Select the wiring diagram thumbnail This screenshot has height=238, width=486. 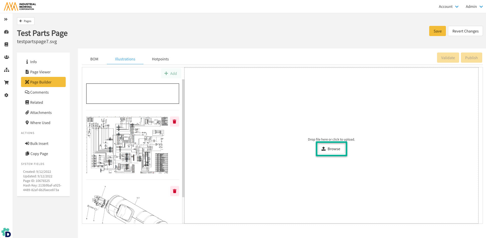coord(127,145)
